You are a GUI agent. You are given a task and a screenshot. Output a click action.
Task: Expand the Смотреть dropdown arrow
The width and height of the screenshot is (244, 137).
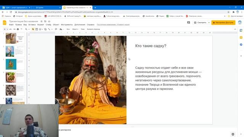coord(209,23)
